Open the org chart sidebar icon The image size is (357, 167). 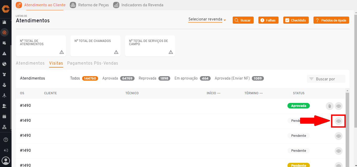point(4,127)
